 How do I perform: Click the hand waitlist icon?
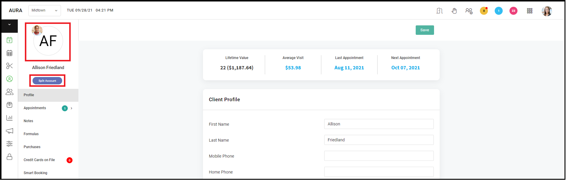[x=454, y=11]
